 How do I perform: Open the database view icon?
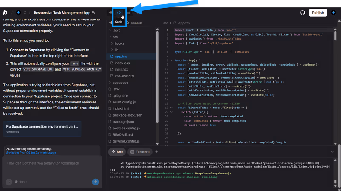coord(129,13)
